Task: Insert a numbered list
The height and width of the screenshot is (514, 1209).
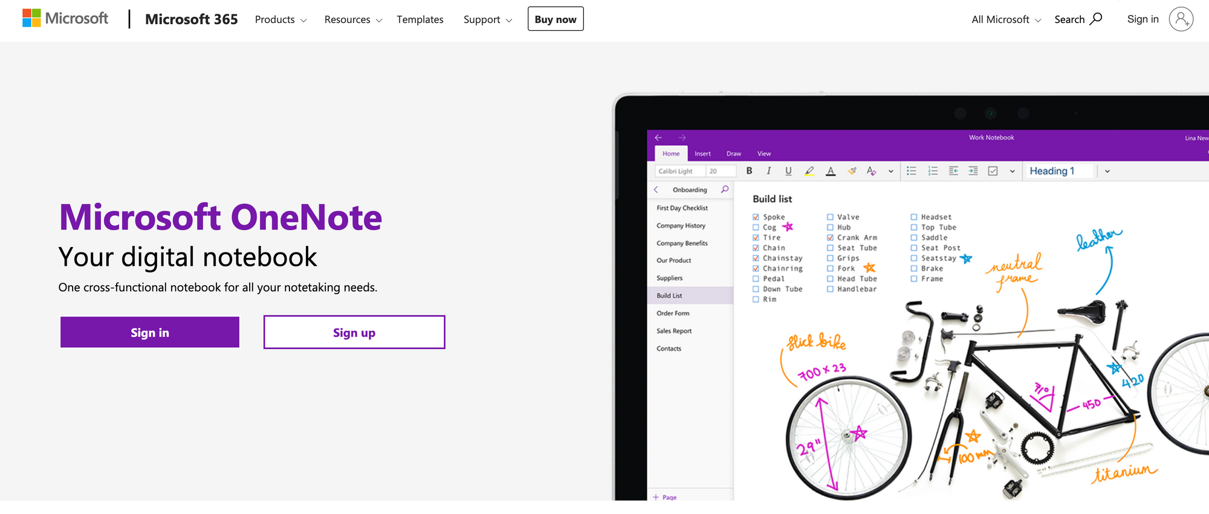Action: point(933,171)
